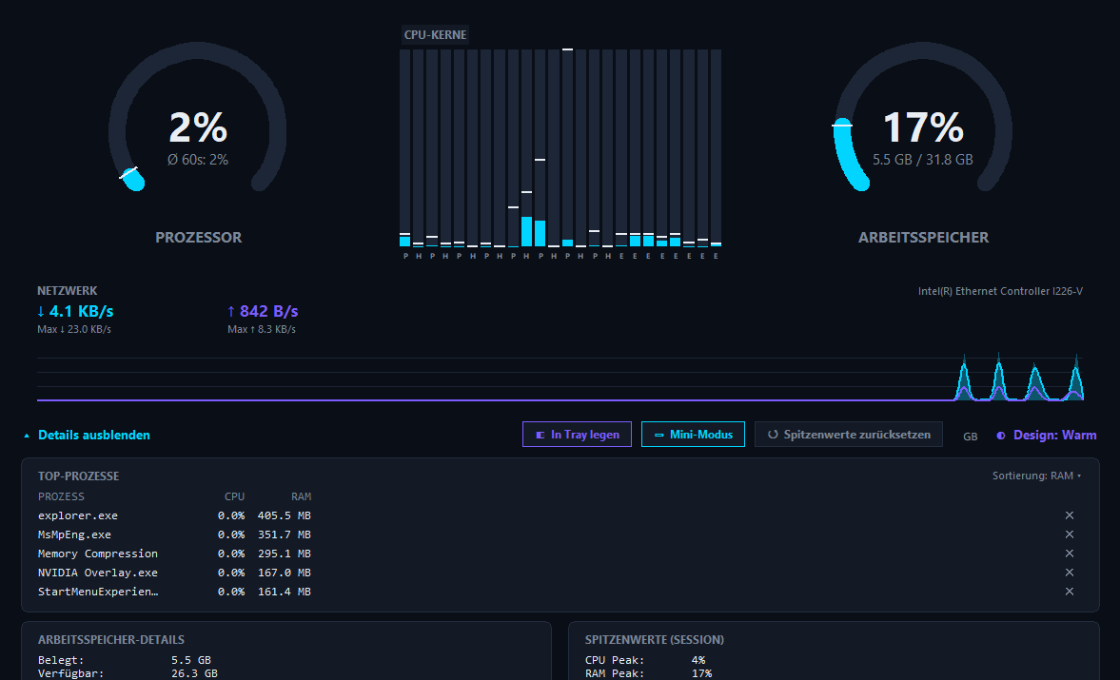Viewport: 1120px width, 680px height.
Task: End Memory Compression via its X icon
Action: [x=1070, y=553]
